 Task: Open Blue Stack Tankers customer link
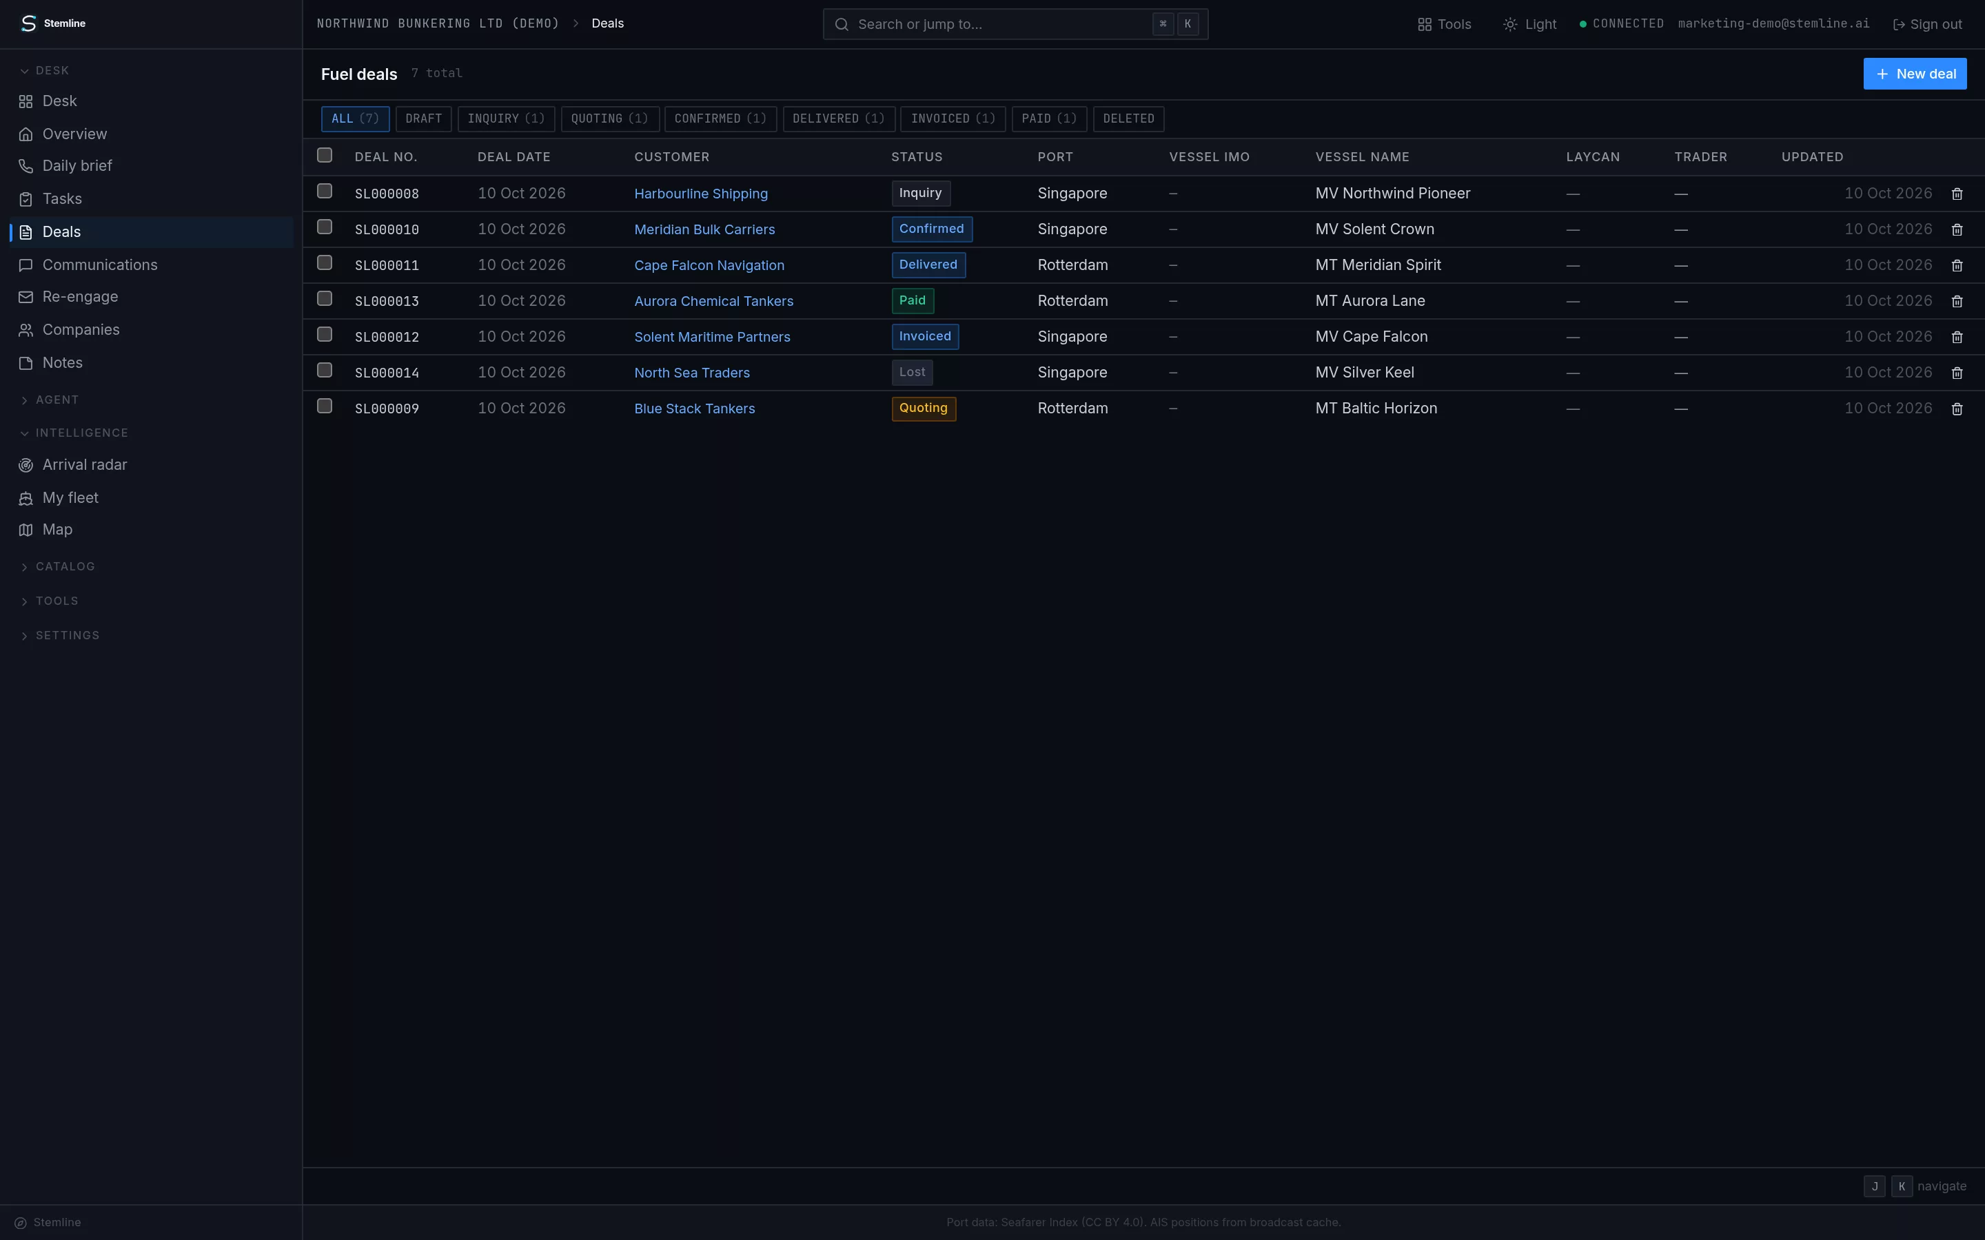pos(694,409)
